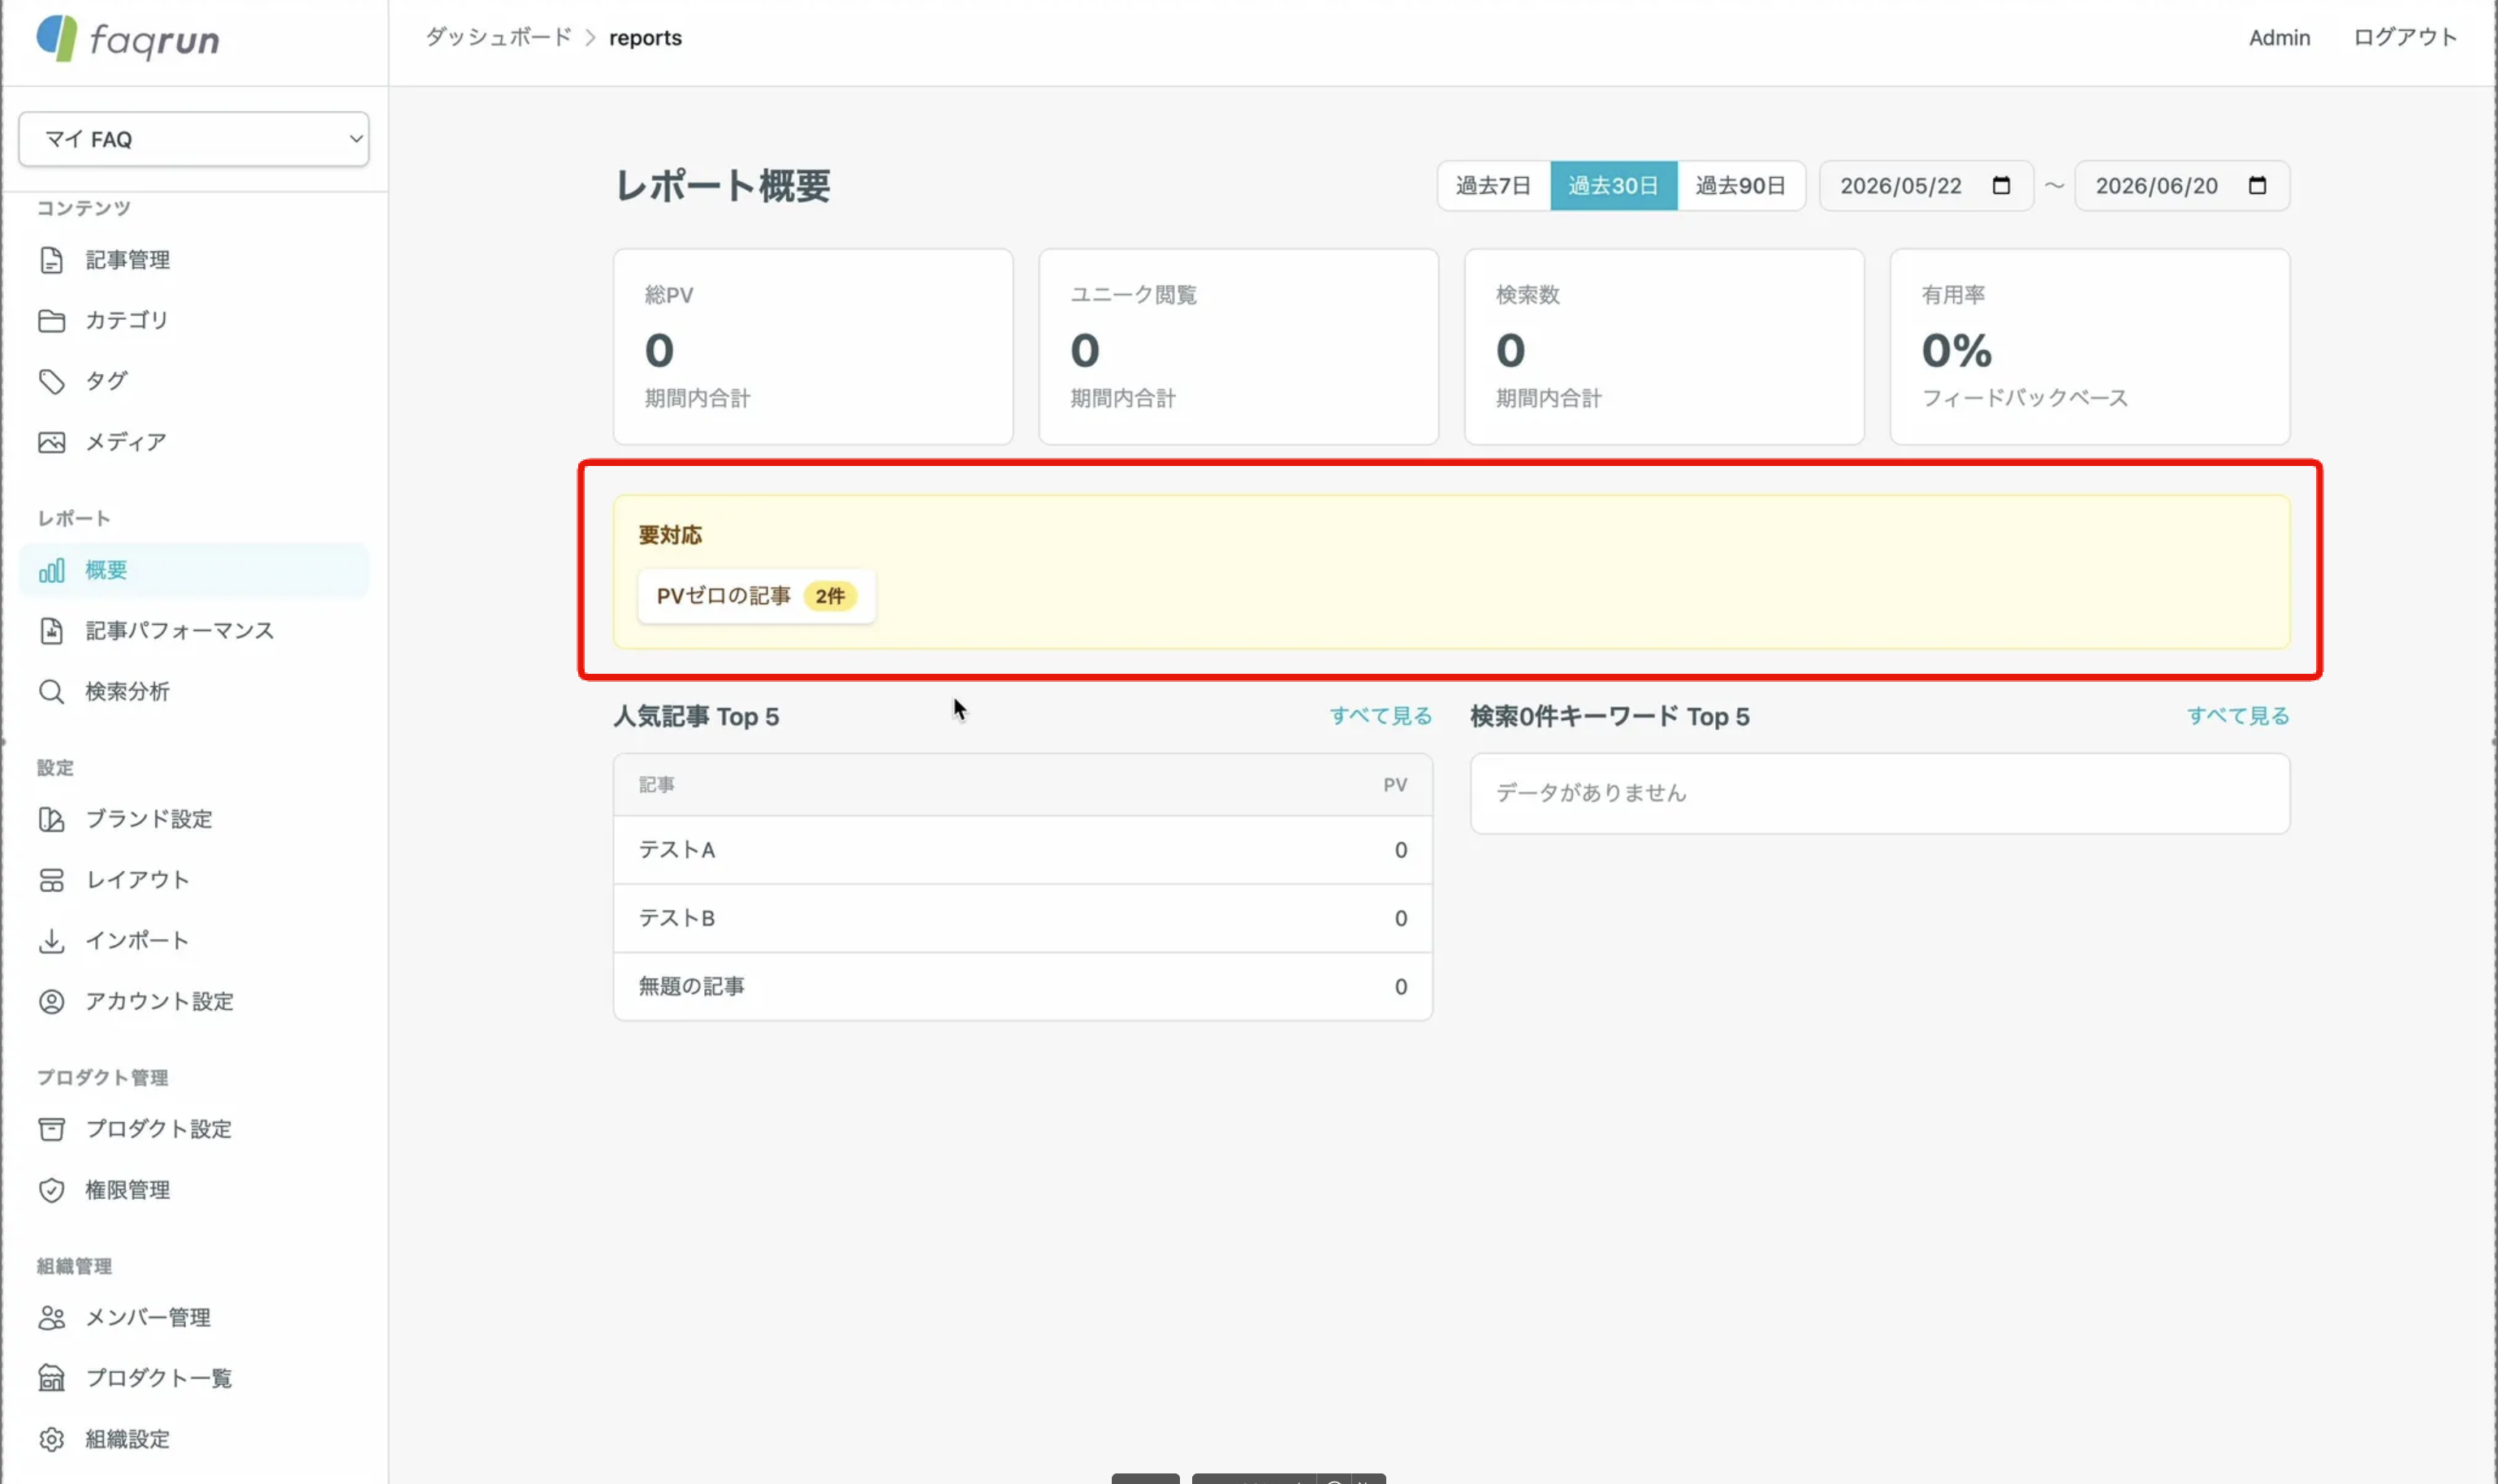Open メディア in the sidebar
The width and height of the screenshot is (2498, 1484).
click(x=194, y=442)
